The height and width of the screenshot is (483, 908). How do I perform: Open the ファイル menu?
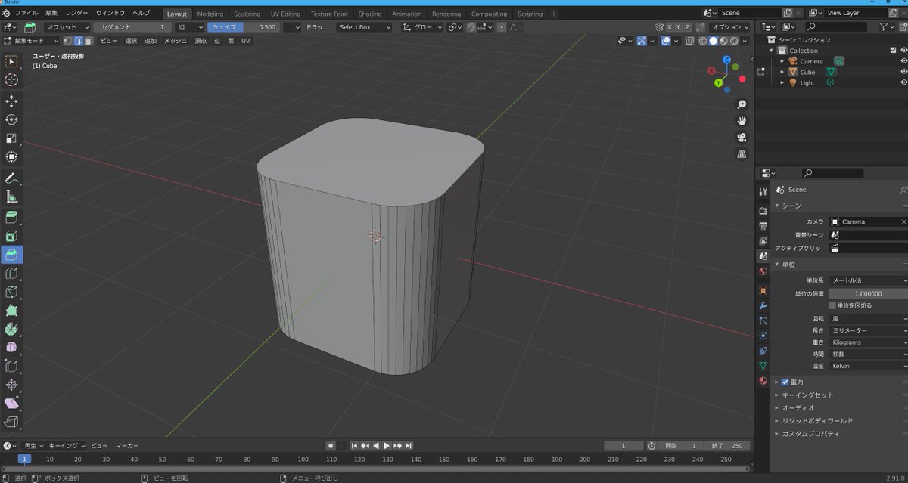26,13
